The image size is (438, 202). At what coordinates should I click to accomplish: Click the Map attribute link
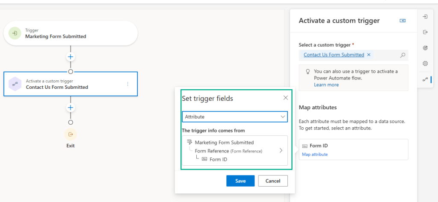[x=315, y=154]
